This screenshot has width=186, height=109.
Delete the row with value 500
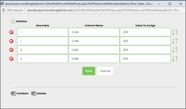[x=11, y=59]
